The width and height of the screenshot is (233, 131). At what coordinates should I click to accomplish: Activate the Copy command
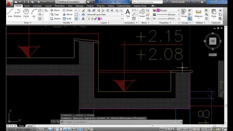[x=55, y=15]
